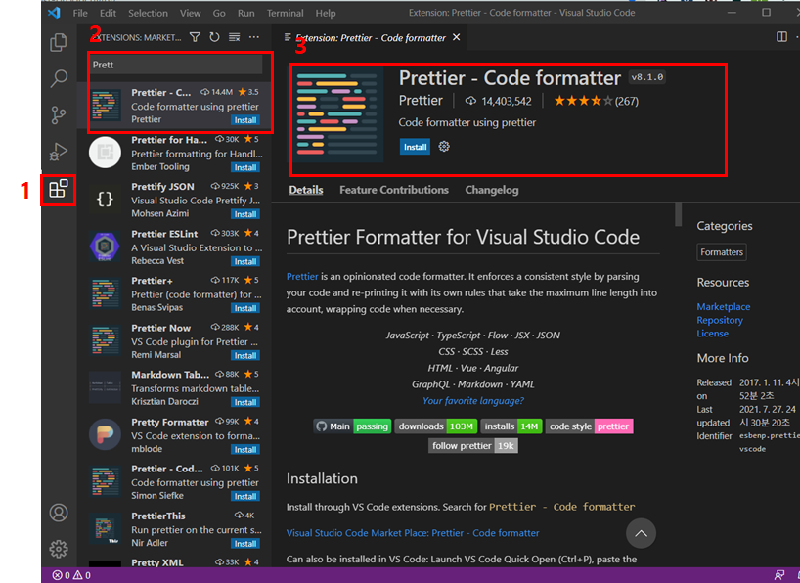This screenshot has width=800, height=583.
Task: Click the downloads 103M badge
Action: (436, 426)
